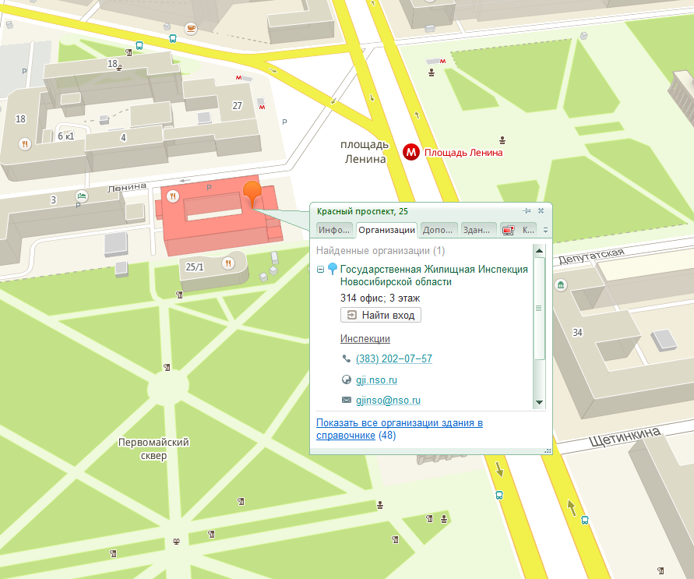Click the площадь Ленина map label

[x=365, y=152]
